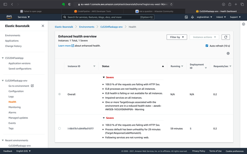The width and height of the screenshot is (247, 154).
Task: Reload the page from the address bar
Action: click(x=171, y=4)
